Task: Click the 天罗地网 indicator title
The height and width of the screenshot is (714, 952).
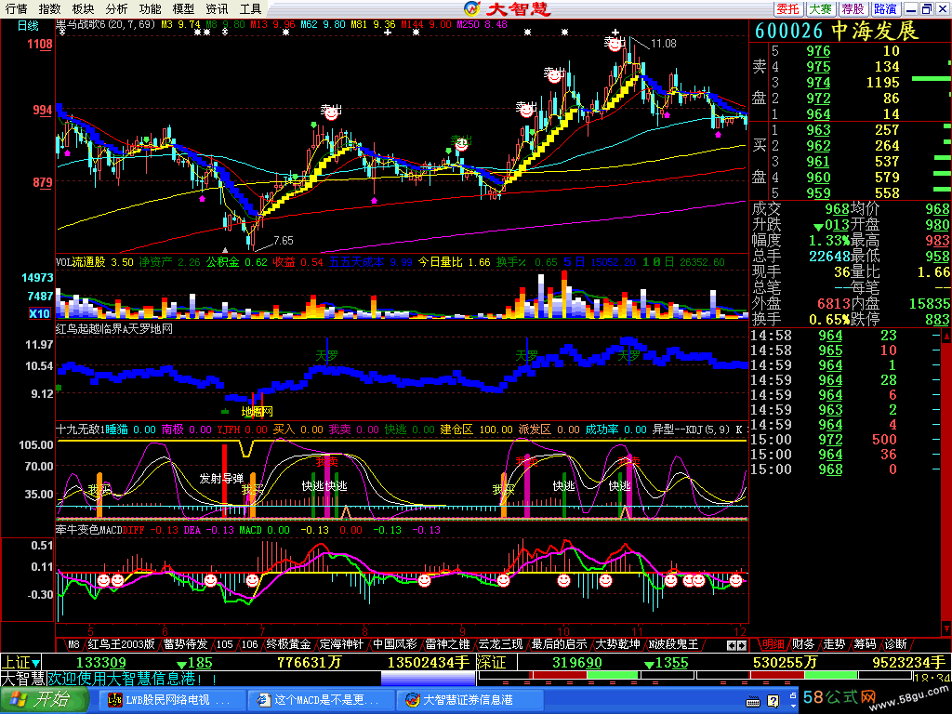Action: [x=114, y=328]
